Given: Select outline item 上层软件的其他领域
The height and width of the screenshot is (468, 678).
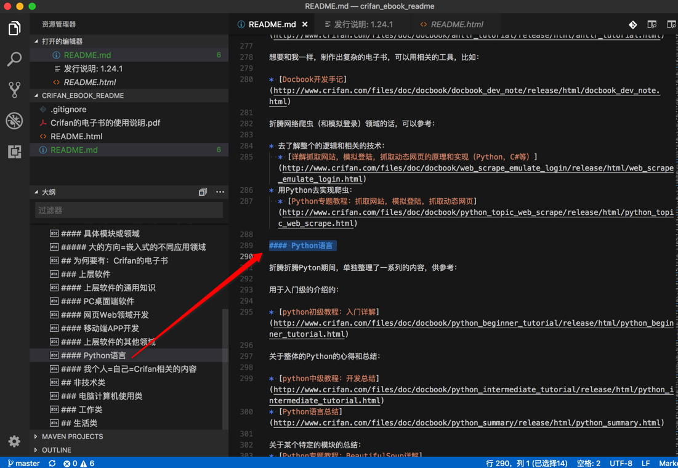Looking at the screenshot, I should tap(126, 342).
